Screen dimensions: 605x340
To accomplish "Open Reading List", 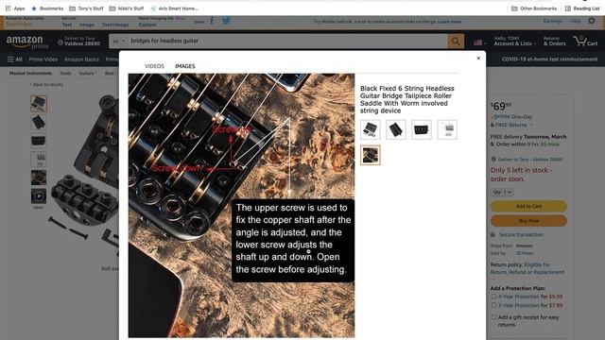I will click(x=582, y=8).
